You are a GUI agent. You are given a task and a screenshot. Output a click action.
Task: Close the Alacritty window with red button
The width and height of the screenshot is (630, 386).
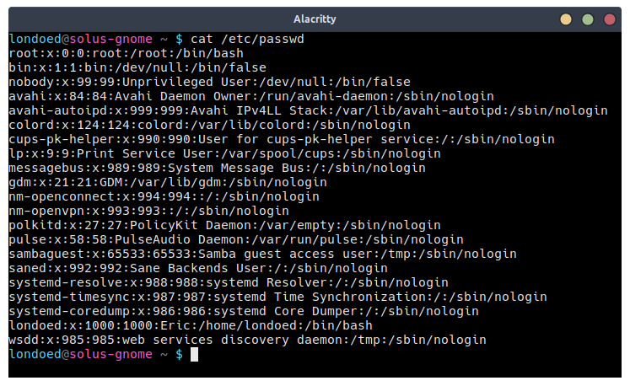pos(610,19)
